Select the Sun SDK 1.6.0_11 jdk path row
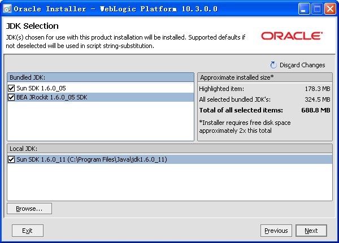339x243 pixels. [x=169, y=159]
